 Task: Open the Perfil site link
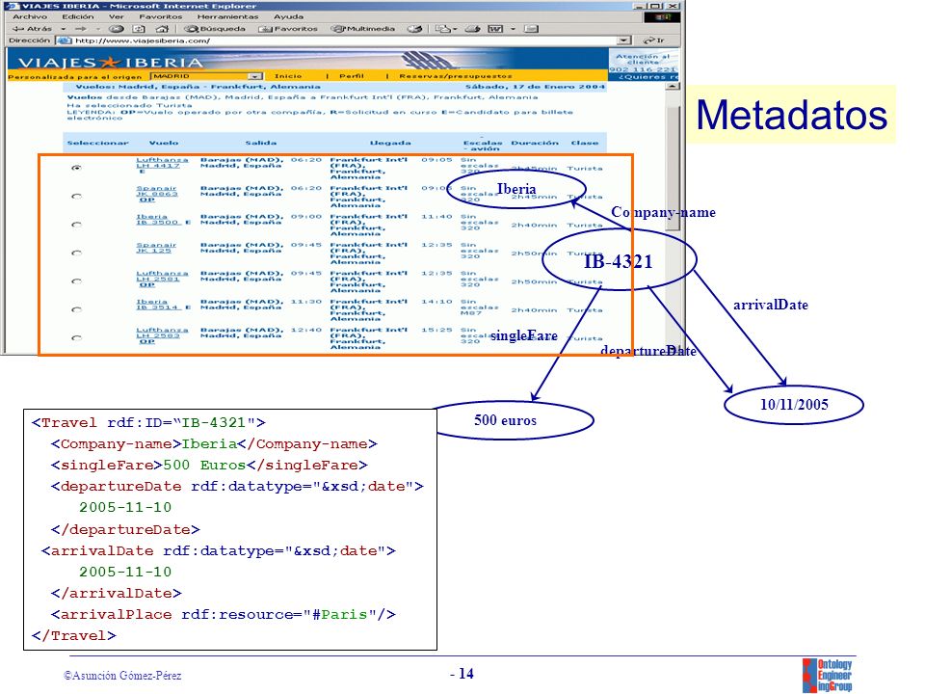352,76
